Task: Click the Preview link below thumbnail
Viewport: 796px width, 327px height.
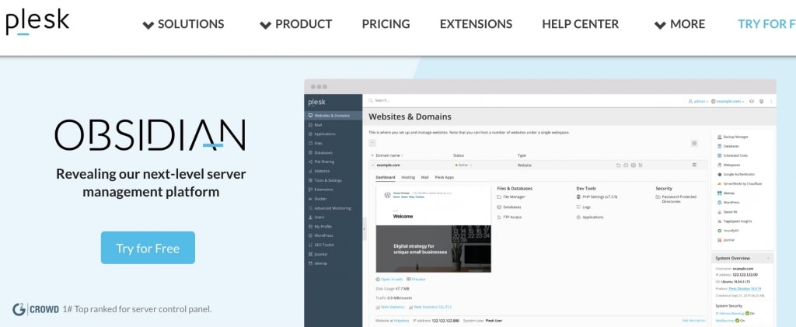Action: (x=416, y=280)
